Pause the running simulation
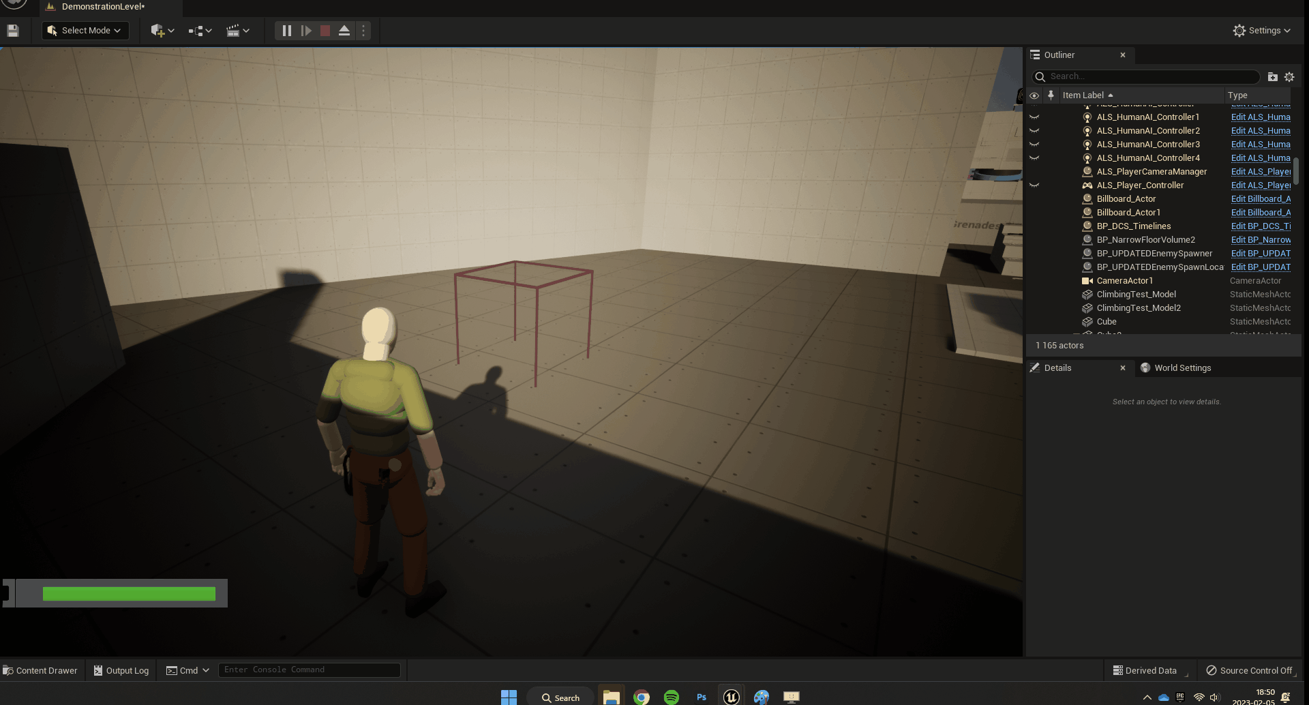The height and width of the screenshot is (705, 1309). point(287,31)
